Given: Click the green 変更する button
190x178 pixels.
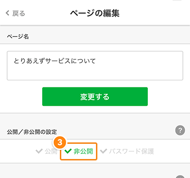Looking at the screenshot, I should click(95, 96).
